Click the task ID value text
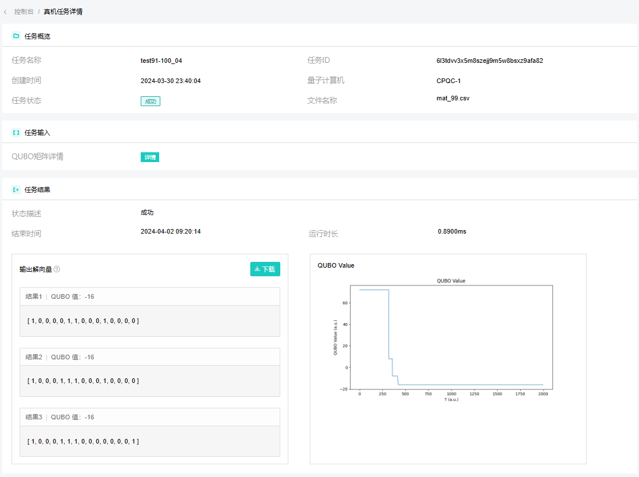The width and height of the screenshot is (639, 477). [x=490, y=61]
